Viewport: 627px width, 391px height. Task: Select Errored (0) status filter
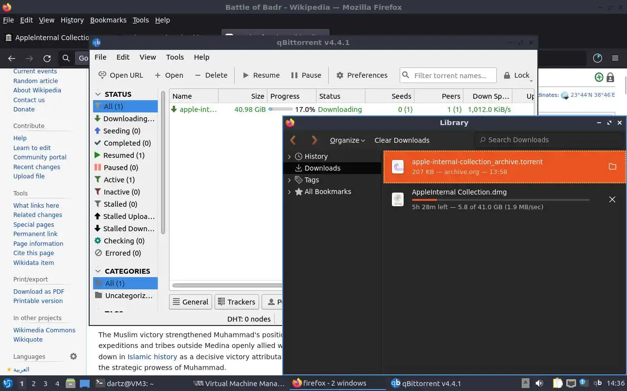pos(125,253)
